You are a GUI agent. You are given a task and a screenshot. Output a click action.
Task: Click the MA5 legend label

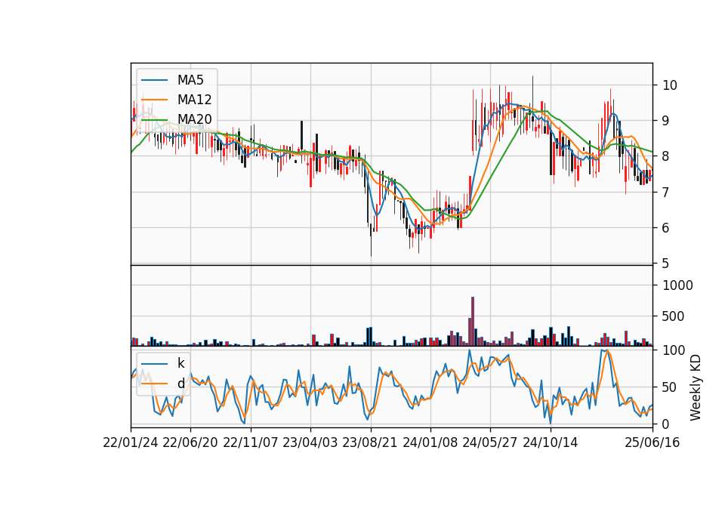pos(190,80)
